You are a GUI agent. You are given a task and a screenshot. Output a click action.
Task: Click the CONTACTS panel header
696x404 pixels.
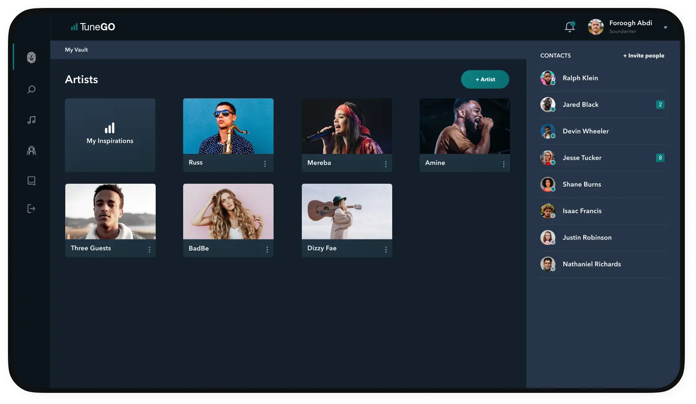click(555, 56)
